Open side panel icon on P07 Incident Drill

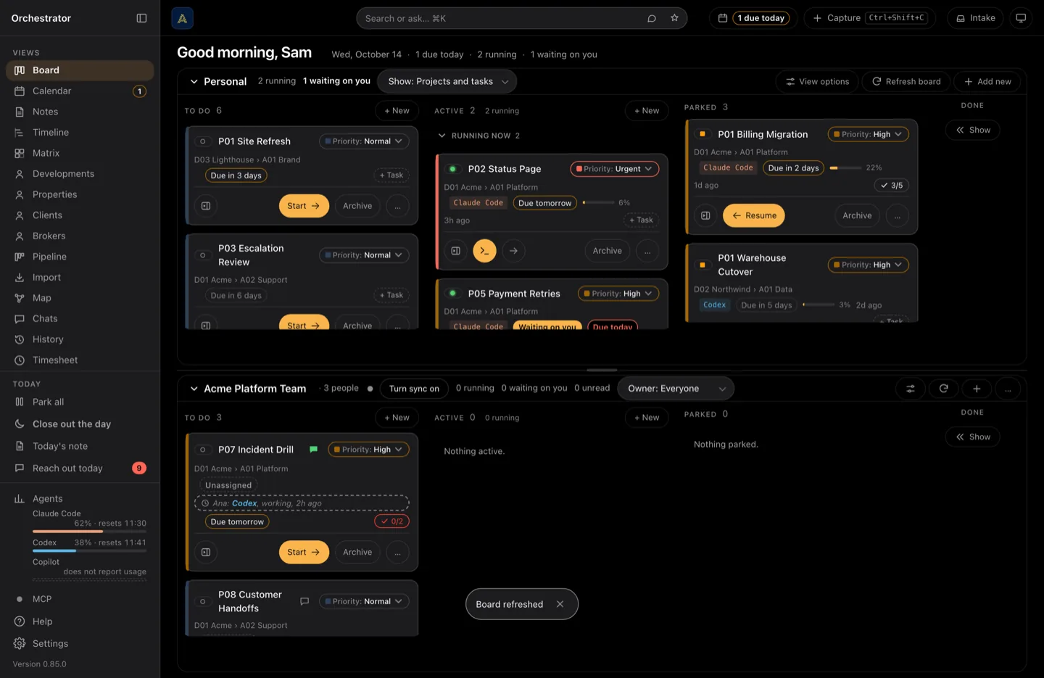point(206,552)
